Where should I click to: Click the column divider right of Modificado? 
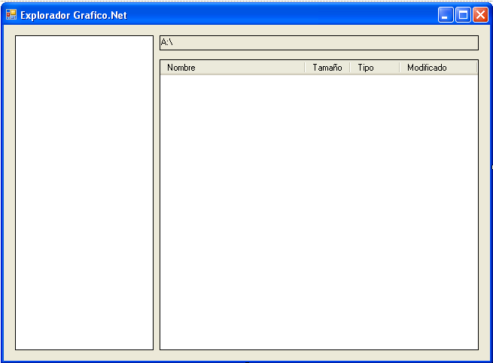click(x=477, y=68)
